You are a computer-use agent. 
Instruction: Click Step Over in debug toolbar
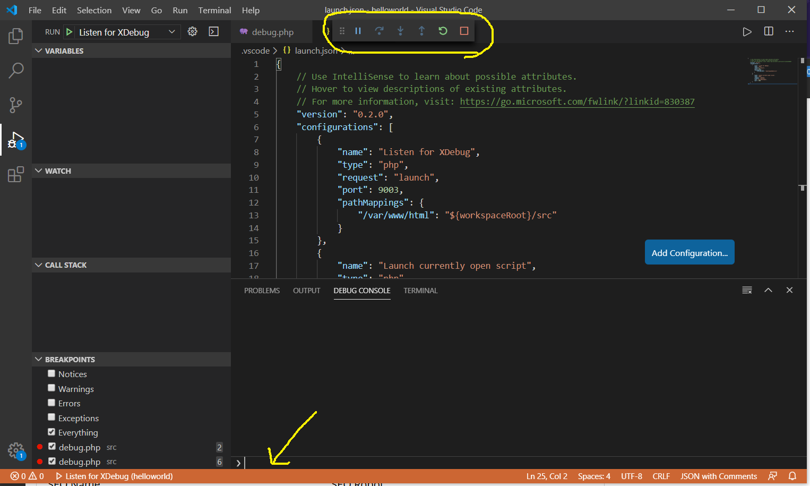pos(379,31)
